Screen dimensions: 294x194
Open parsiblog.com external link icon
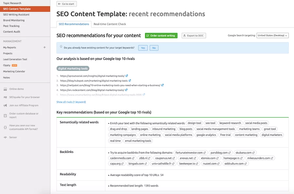click(x=230, y=153)
